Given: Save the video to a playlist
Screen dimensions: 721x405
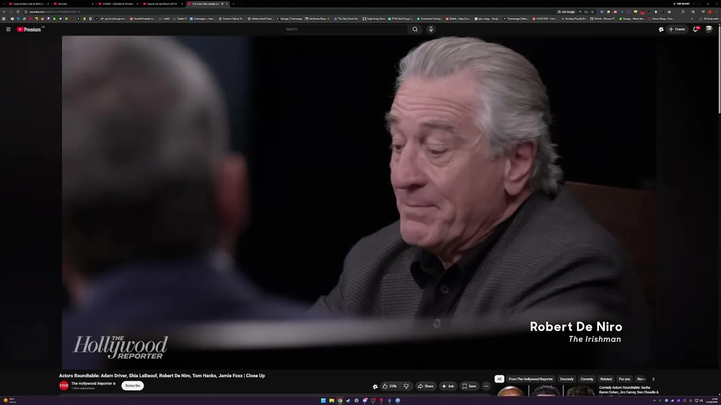Looking at the screenshot, I should click(x=469, y=386).
